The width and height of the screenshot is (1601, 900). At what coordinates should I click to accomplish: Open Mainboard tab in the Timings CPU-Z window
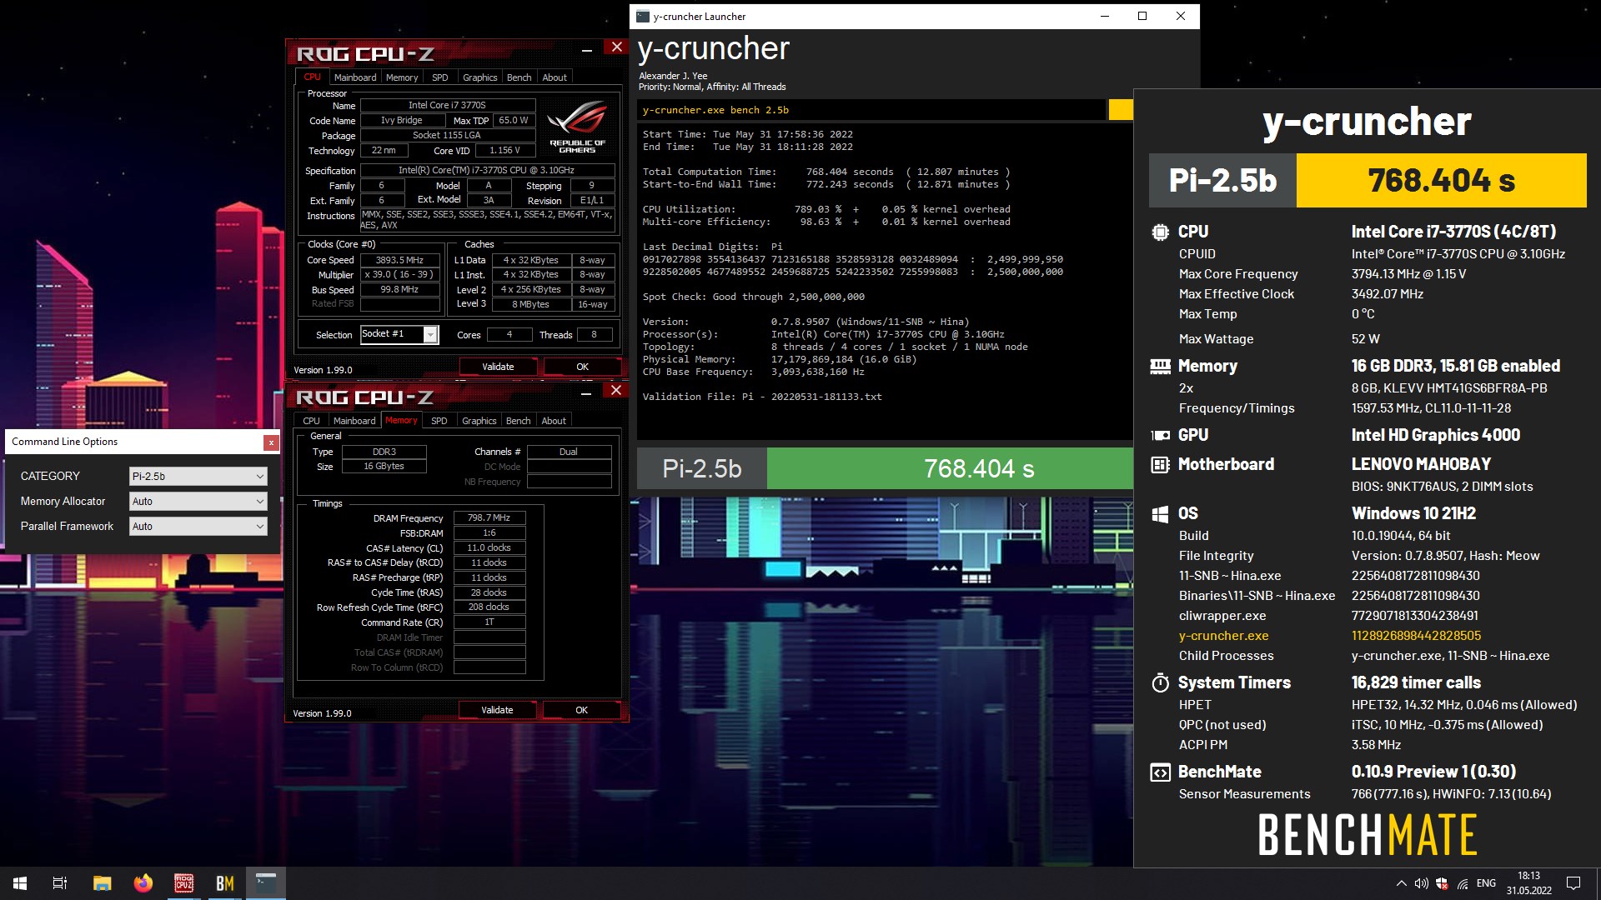354,421
